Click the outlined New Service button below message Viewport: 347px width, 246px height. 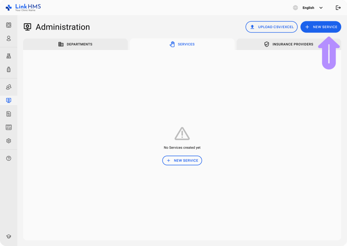tap(182, 161)
